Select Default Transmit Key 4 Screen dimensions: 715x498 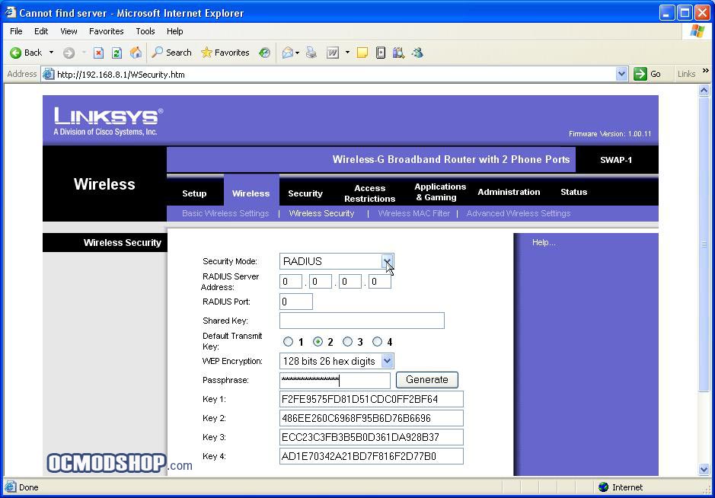pyautogui.click(x=377, y=342)
